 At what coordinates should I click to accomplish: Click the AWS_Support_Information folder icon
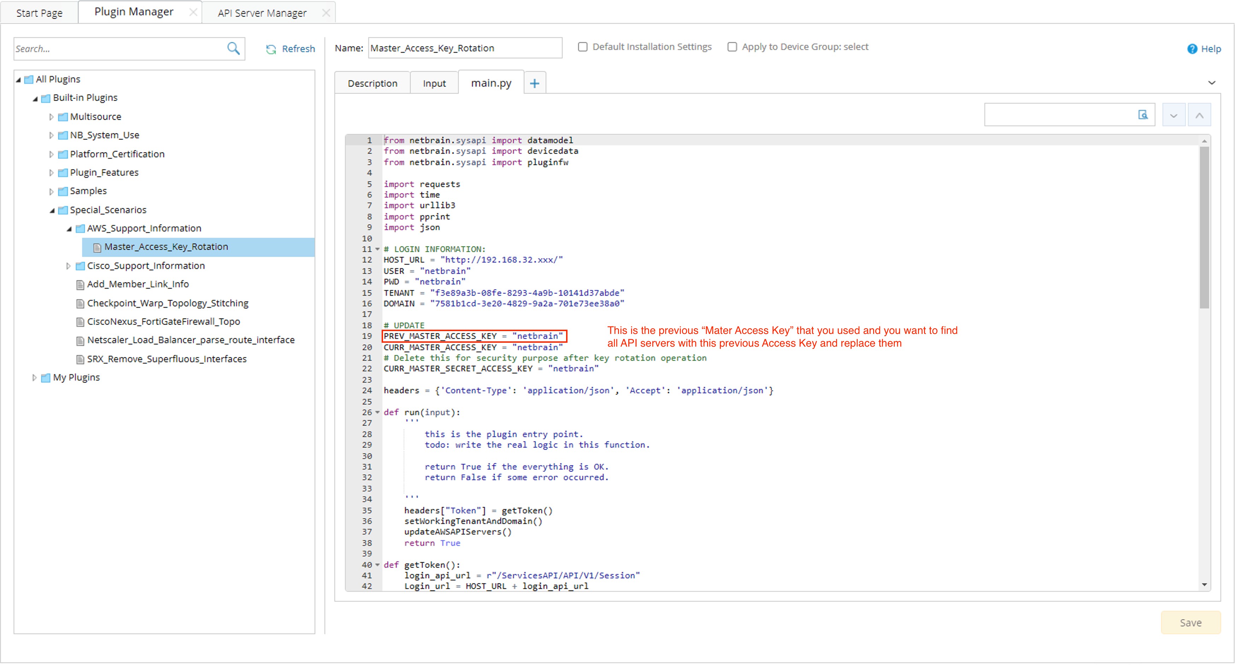tap(80, 228)
